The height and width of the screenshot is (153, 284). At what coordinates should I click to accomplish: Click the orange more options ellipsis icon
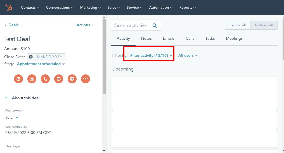tap(86, 79)
